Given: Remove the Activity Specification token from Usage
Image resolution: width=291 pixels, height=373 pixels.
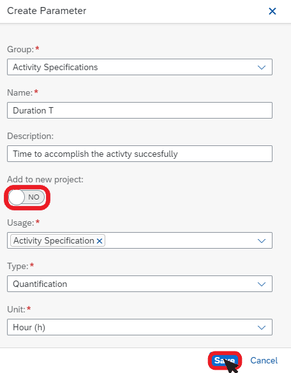Looking at the screenshot, I should [x=100, y=241].
